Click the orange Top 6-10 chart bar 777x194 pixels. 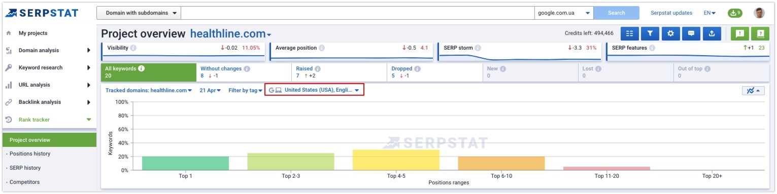[501, 164]
